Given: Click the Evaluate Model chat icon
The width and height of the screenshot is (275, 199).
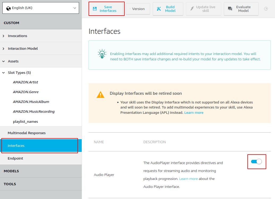Looking at the screenshot, I should point(230,9).
